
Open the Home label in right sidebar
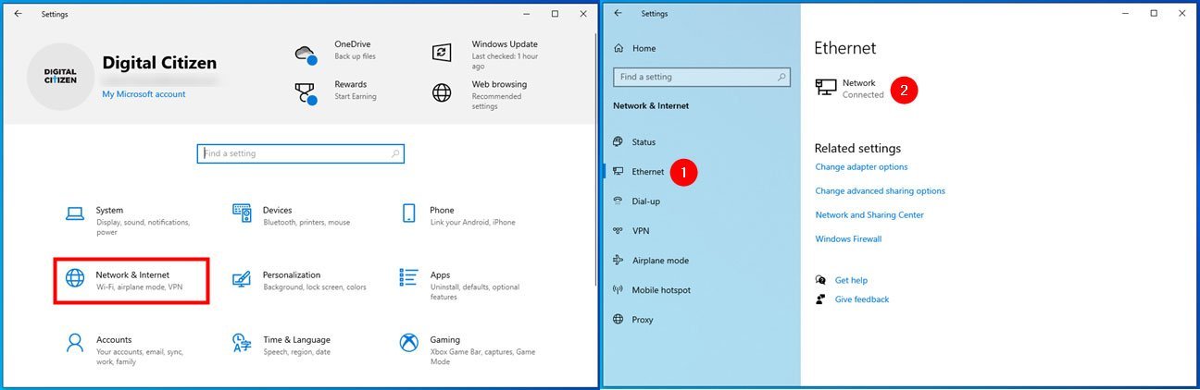(644, 48)
